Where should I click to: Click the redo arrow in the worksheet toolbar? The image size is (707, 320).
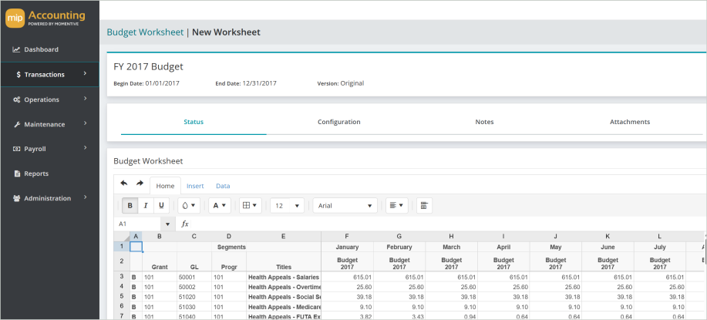(140, 184)
